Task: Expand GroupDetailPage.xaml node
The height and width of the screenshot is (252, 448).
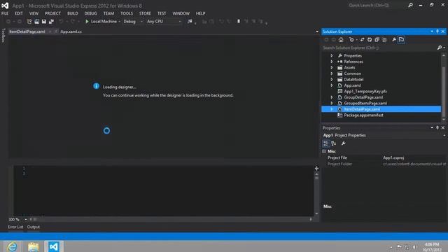Action: (332, 97)
